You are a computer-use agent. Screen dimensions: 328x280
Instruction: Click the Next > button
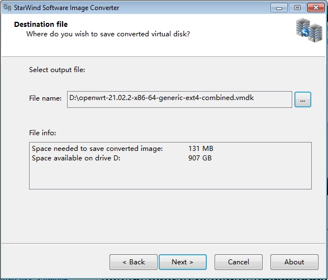click(x=183, y=262)
